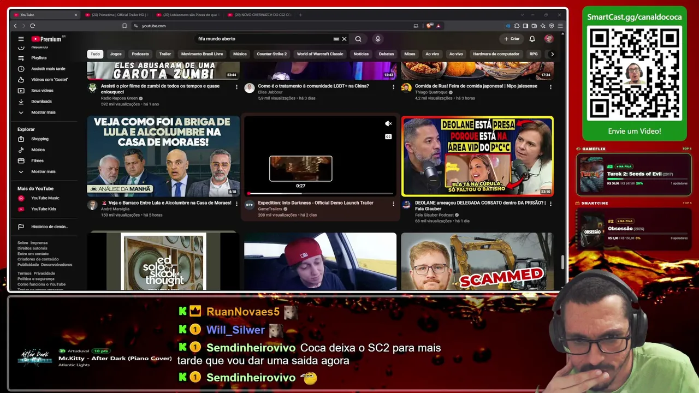Select the Counter-Strike 2 filter chip

click(272, 54)
